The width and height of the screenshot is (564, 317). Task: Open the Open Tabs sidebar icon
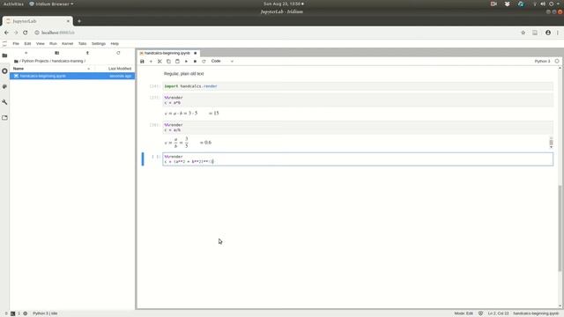[x=4, y=118]
